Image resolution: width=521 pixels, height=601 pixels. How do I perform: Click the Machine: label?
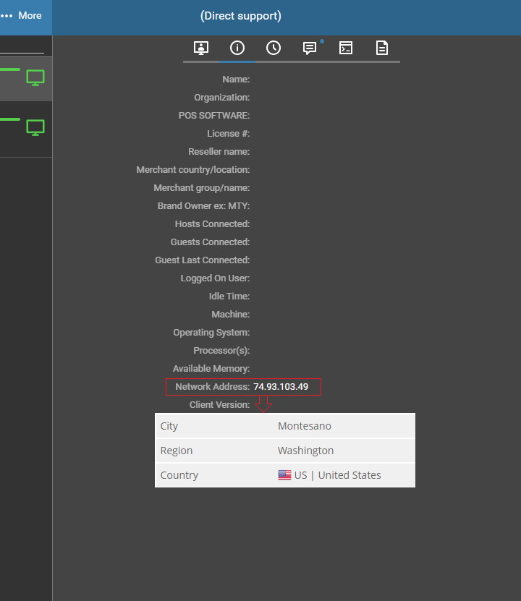(x=231, y=315)
